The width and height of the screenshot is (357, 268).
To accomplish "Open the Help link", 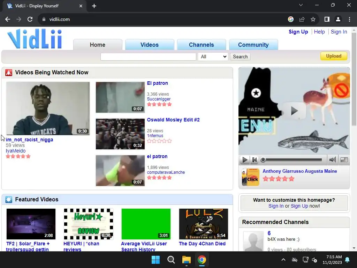I will click(319, 32).
